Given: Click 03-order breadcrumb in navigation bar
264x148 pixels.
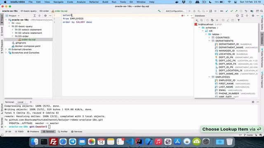Looking at the screenshot, I should (44, 11).
